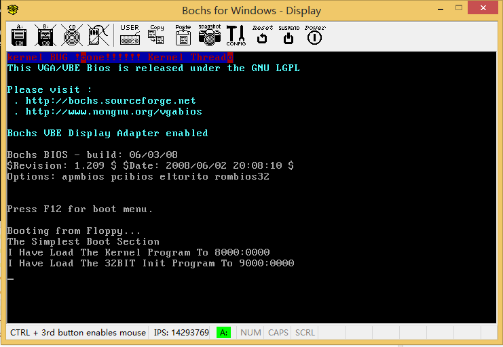503x347 pixels.
Task: Click the 'Bochs BIOS - build' line
Action: point(92,155)
